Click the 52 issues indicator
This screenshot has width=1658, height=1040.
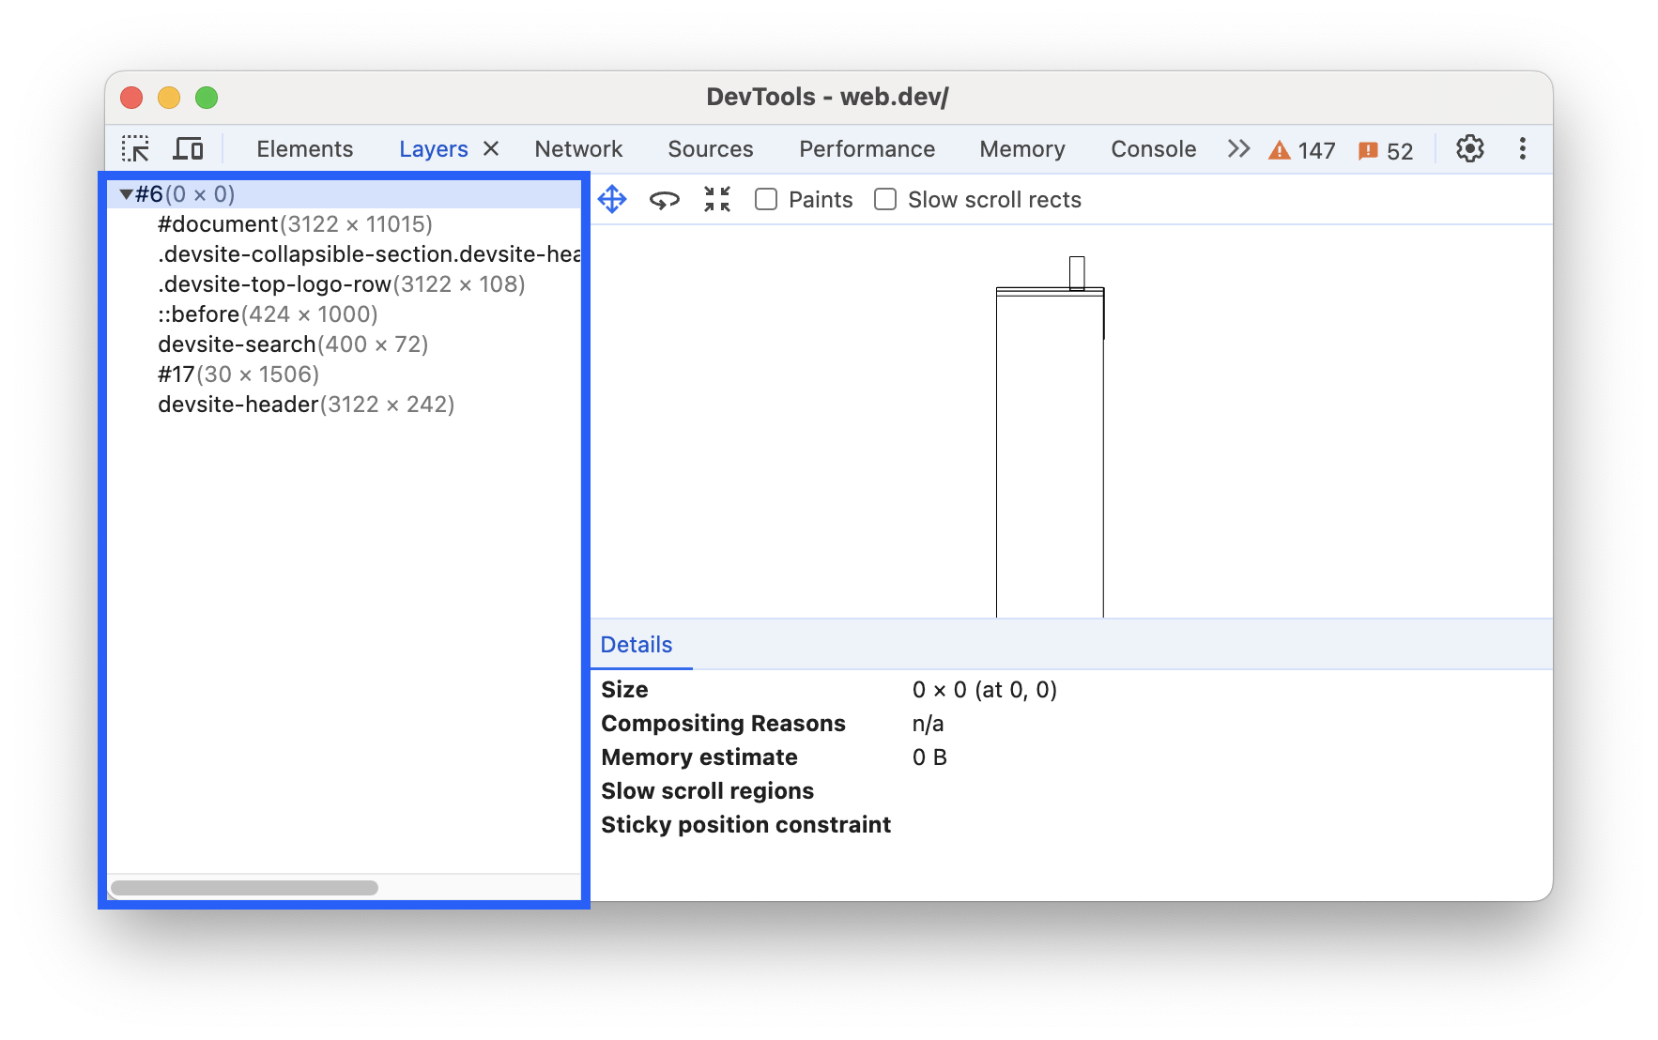tap(1386, 150)
